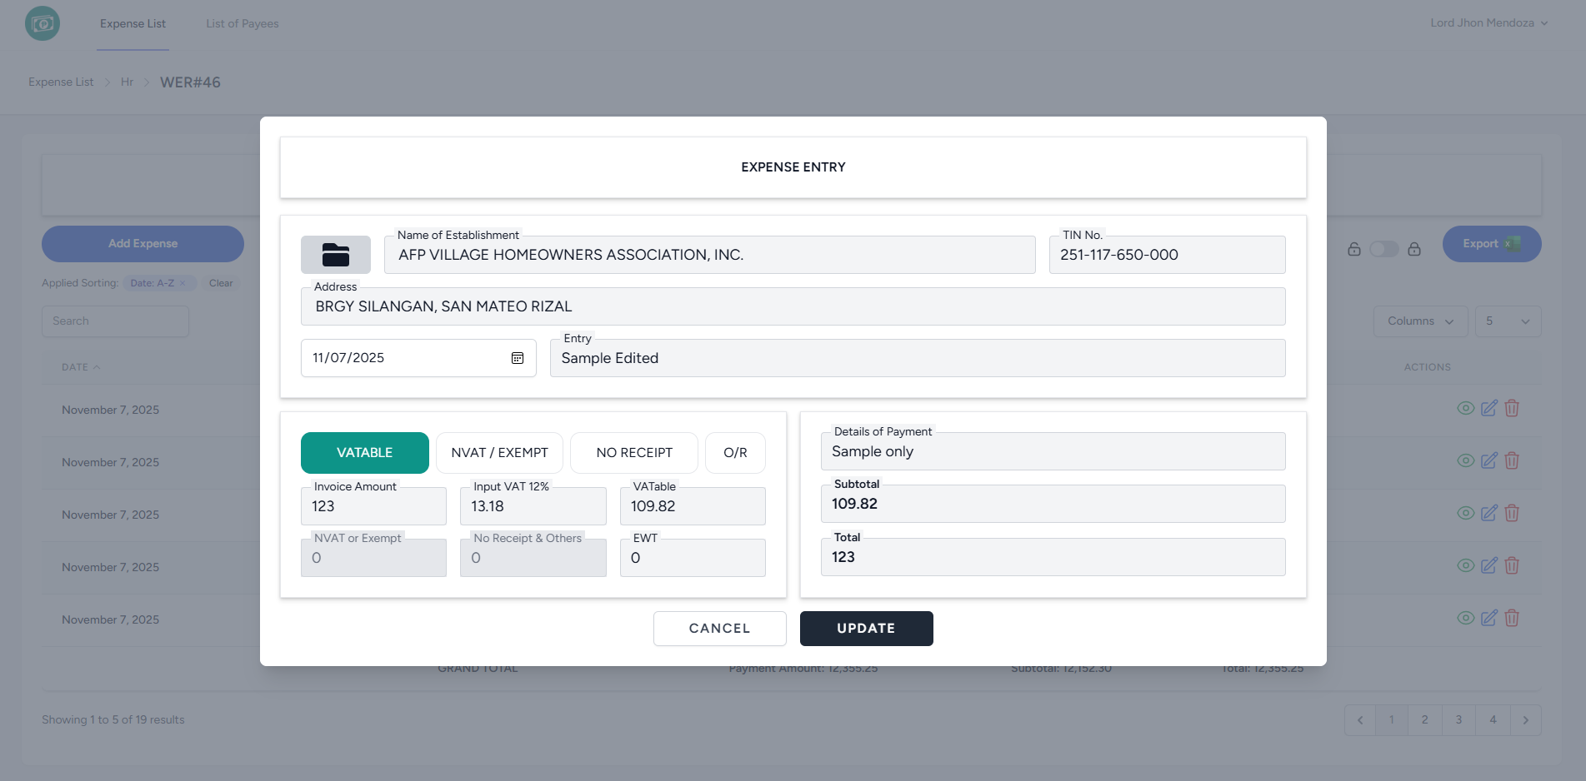Go to results page 1
This screenshot has width=1586, height=781.
pyautogui.click(x=1392, y=720)
